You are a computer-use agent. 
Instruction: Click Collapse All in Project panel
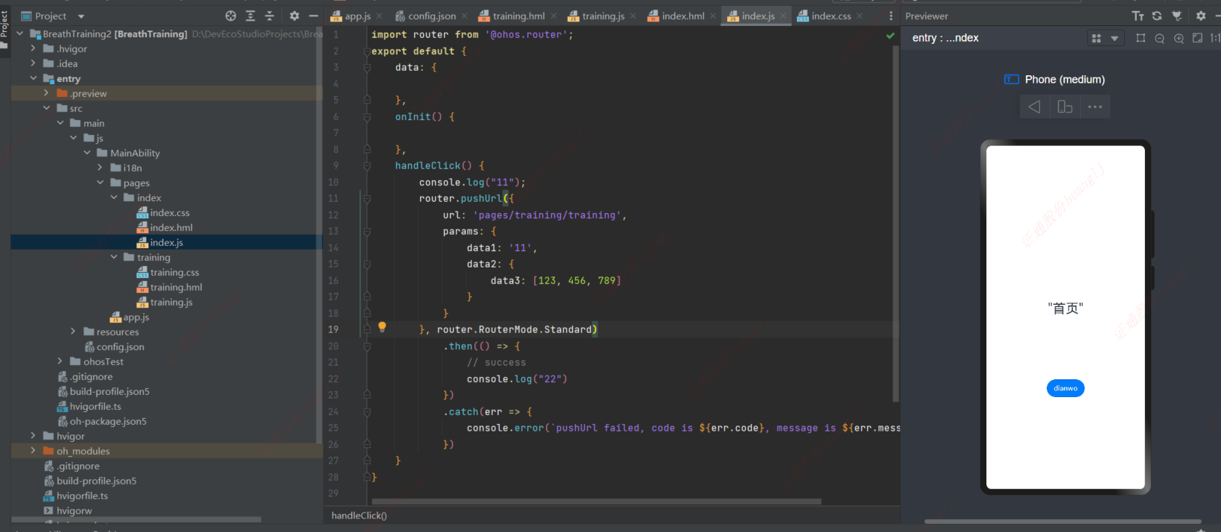click(x=270, y=16)
